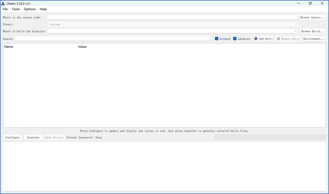Click the output log text area
Screen dimensions: 329x194
tap(164, 167)
